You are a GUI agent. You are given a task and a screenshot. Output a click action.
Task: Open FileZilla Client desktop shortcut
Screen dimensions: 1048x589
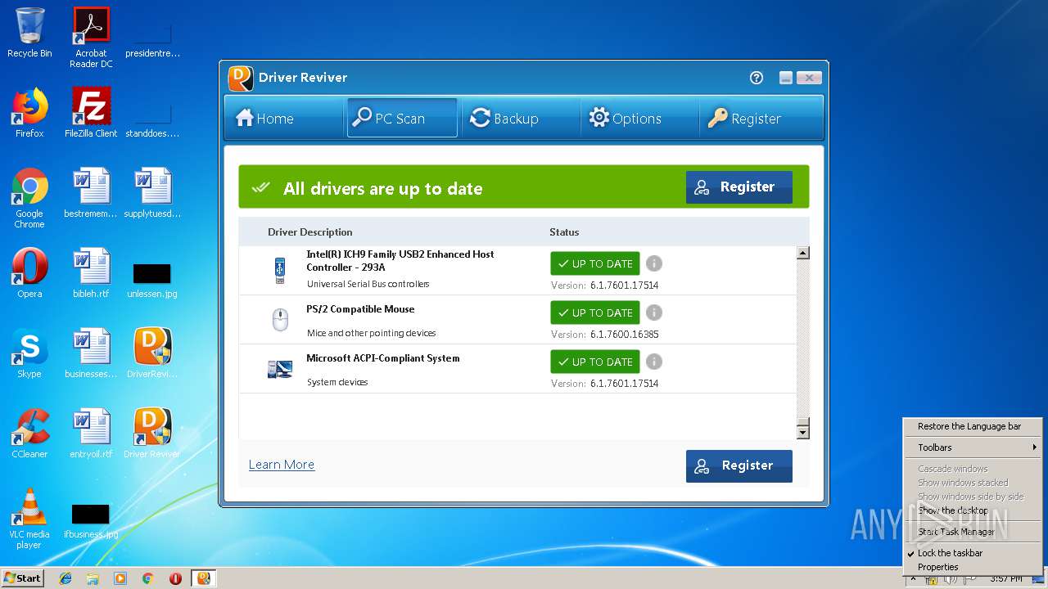(x=91, y=113)
